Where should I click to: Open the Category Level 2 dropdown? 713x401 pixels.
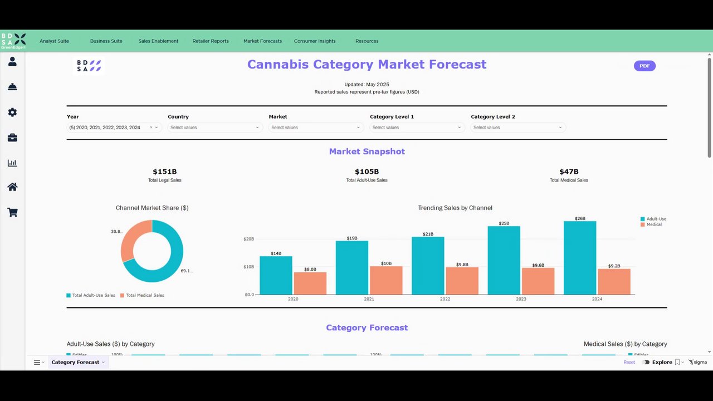pos(518,128)
